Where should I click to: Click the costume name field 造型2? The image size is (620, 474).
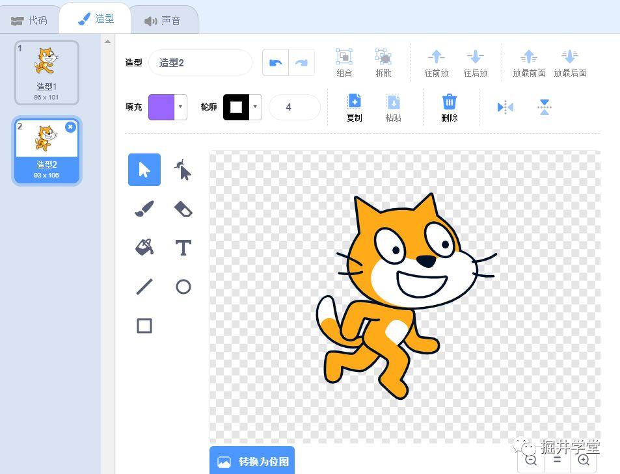coord(200,62)
